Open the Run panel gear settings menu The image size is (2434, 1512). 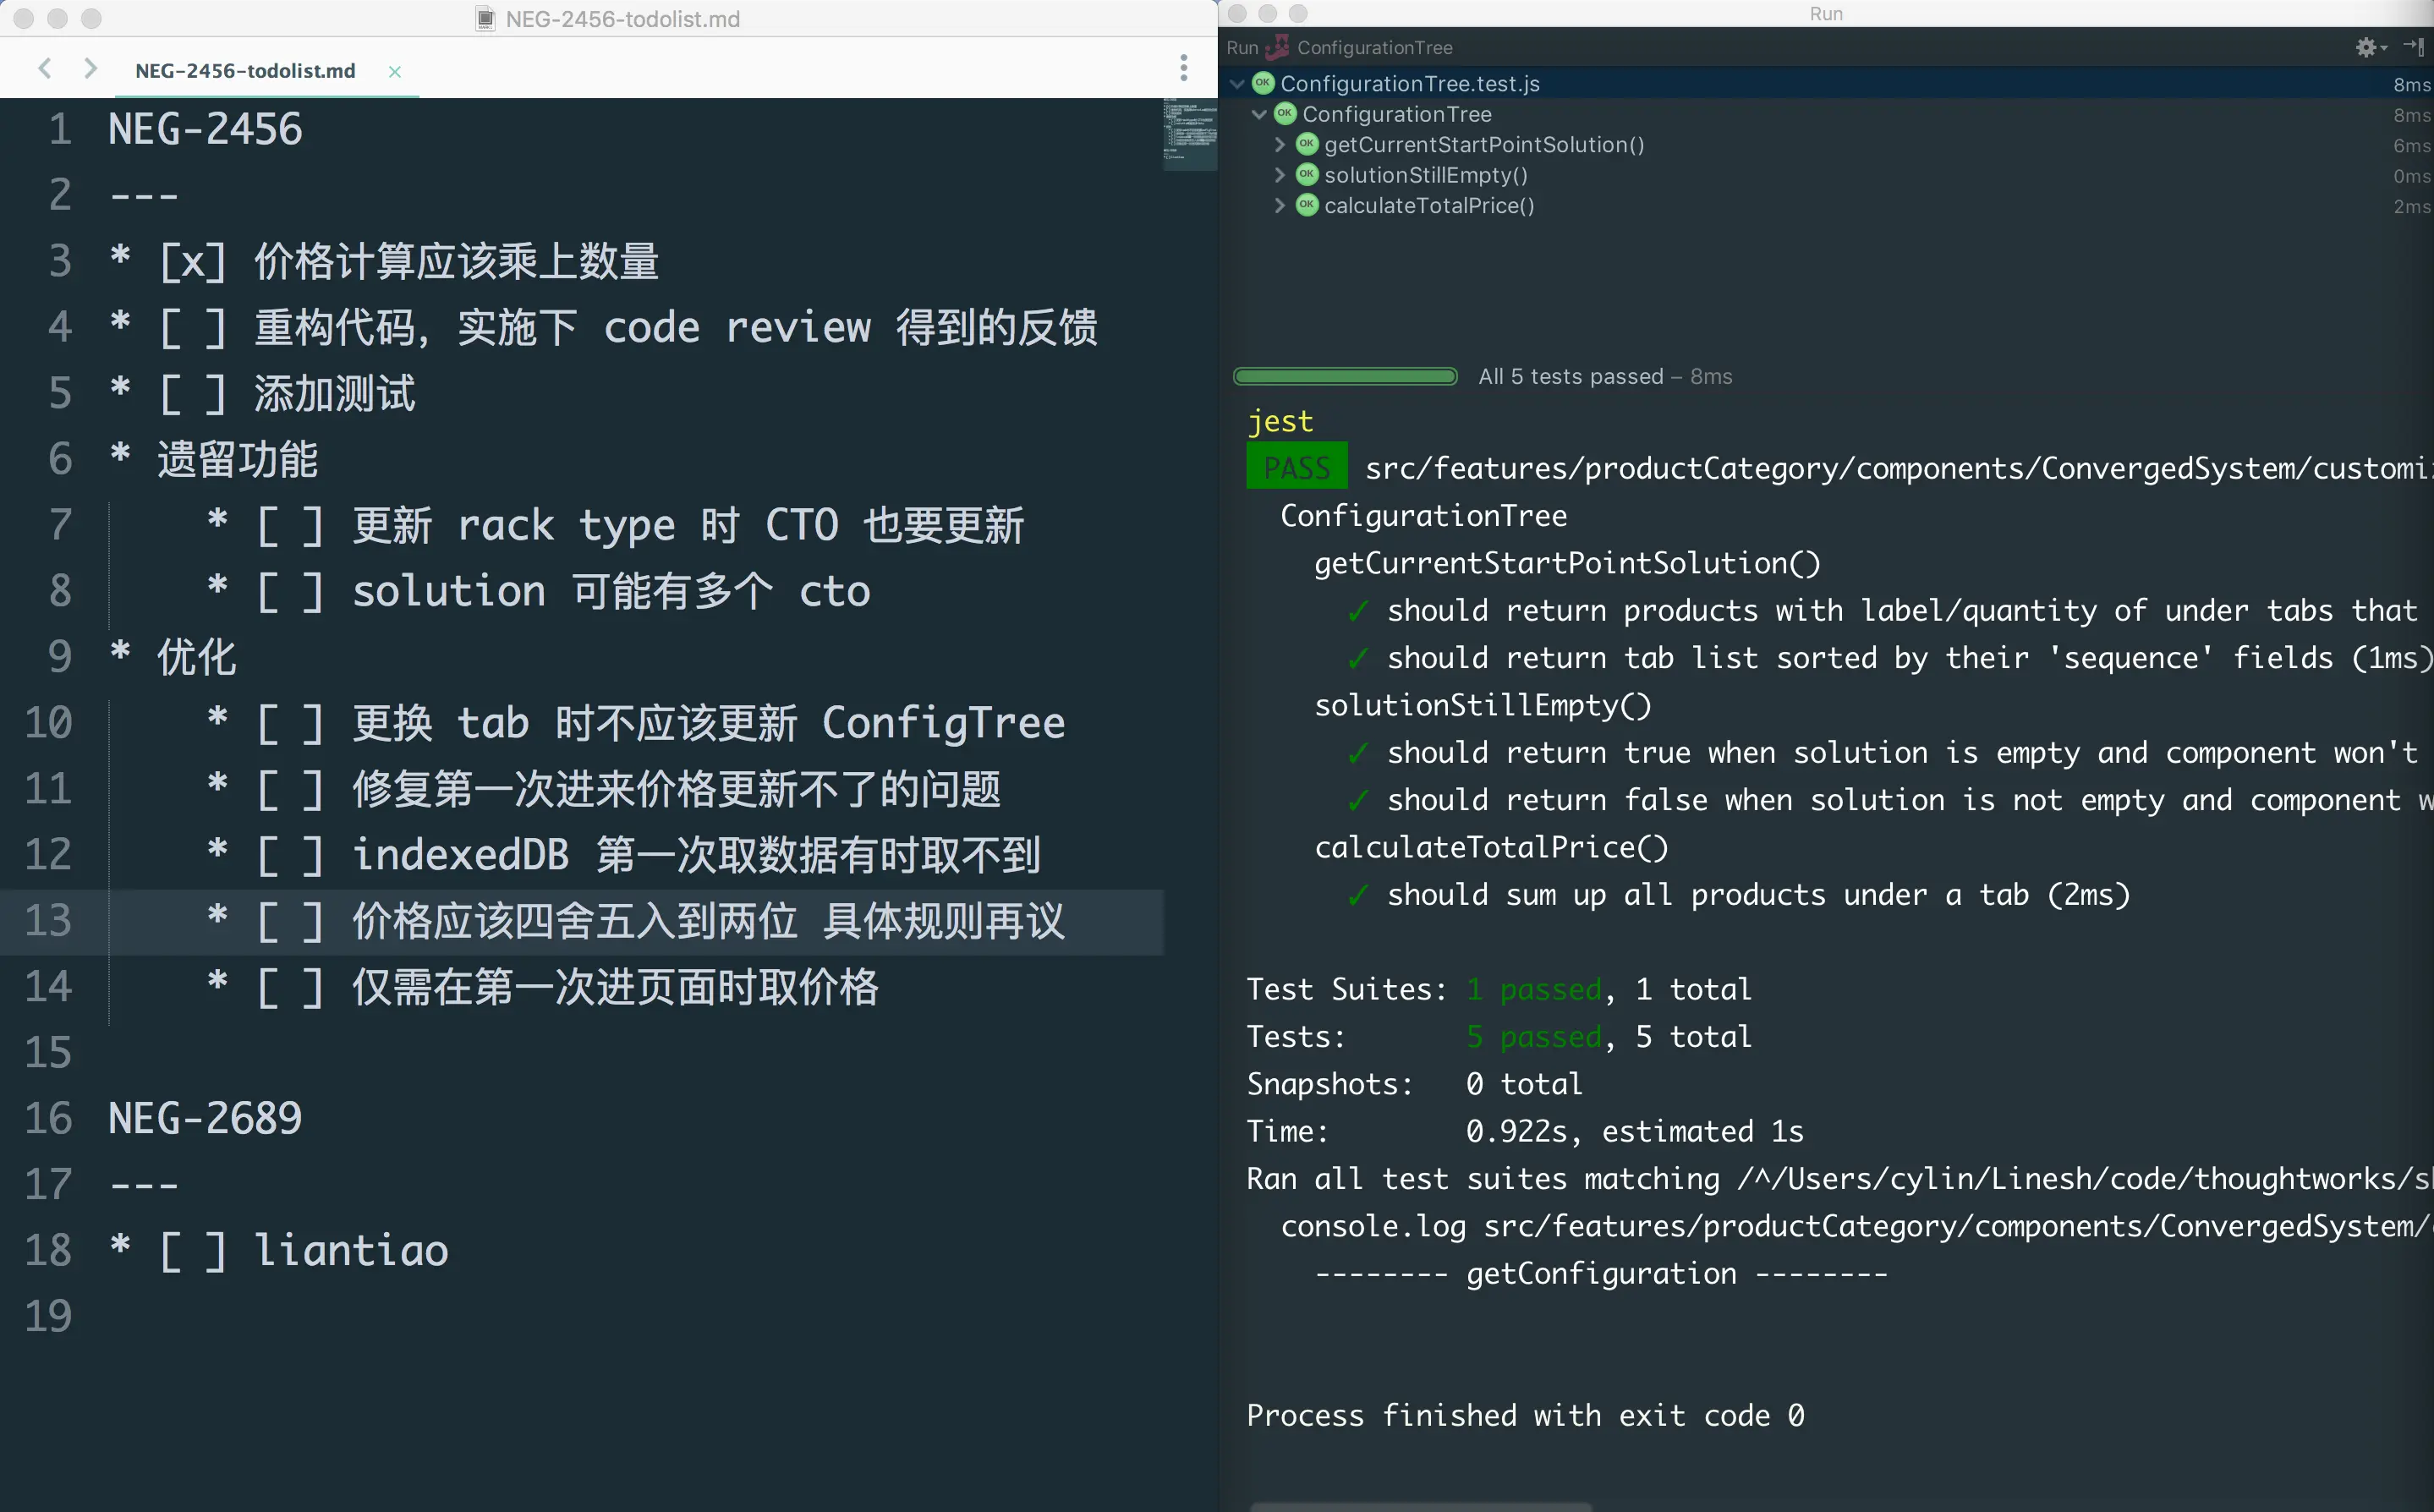coord(2366,47)
